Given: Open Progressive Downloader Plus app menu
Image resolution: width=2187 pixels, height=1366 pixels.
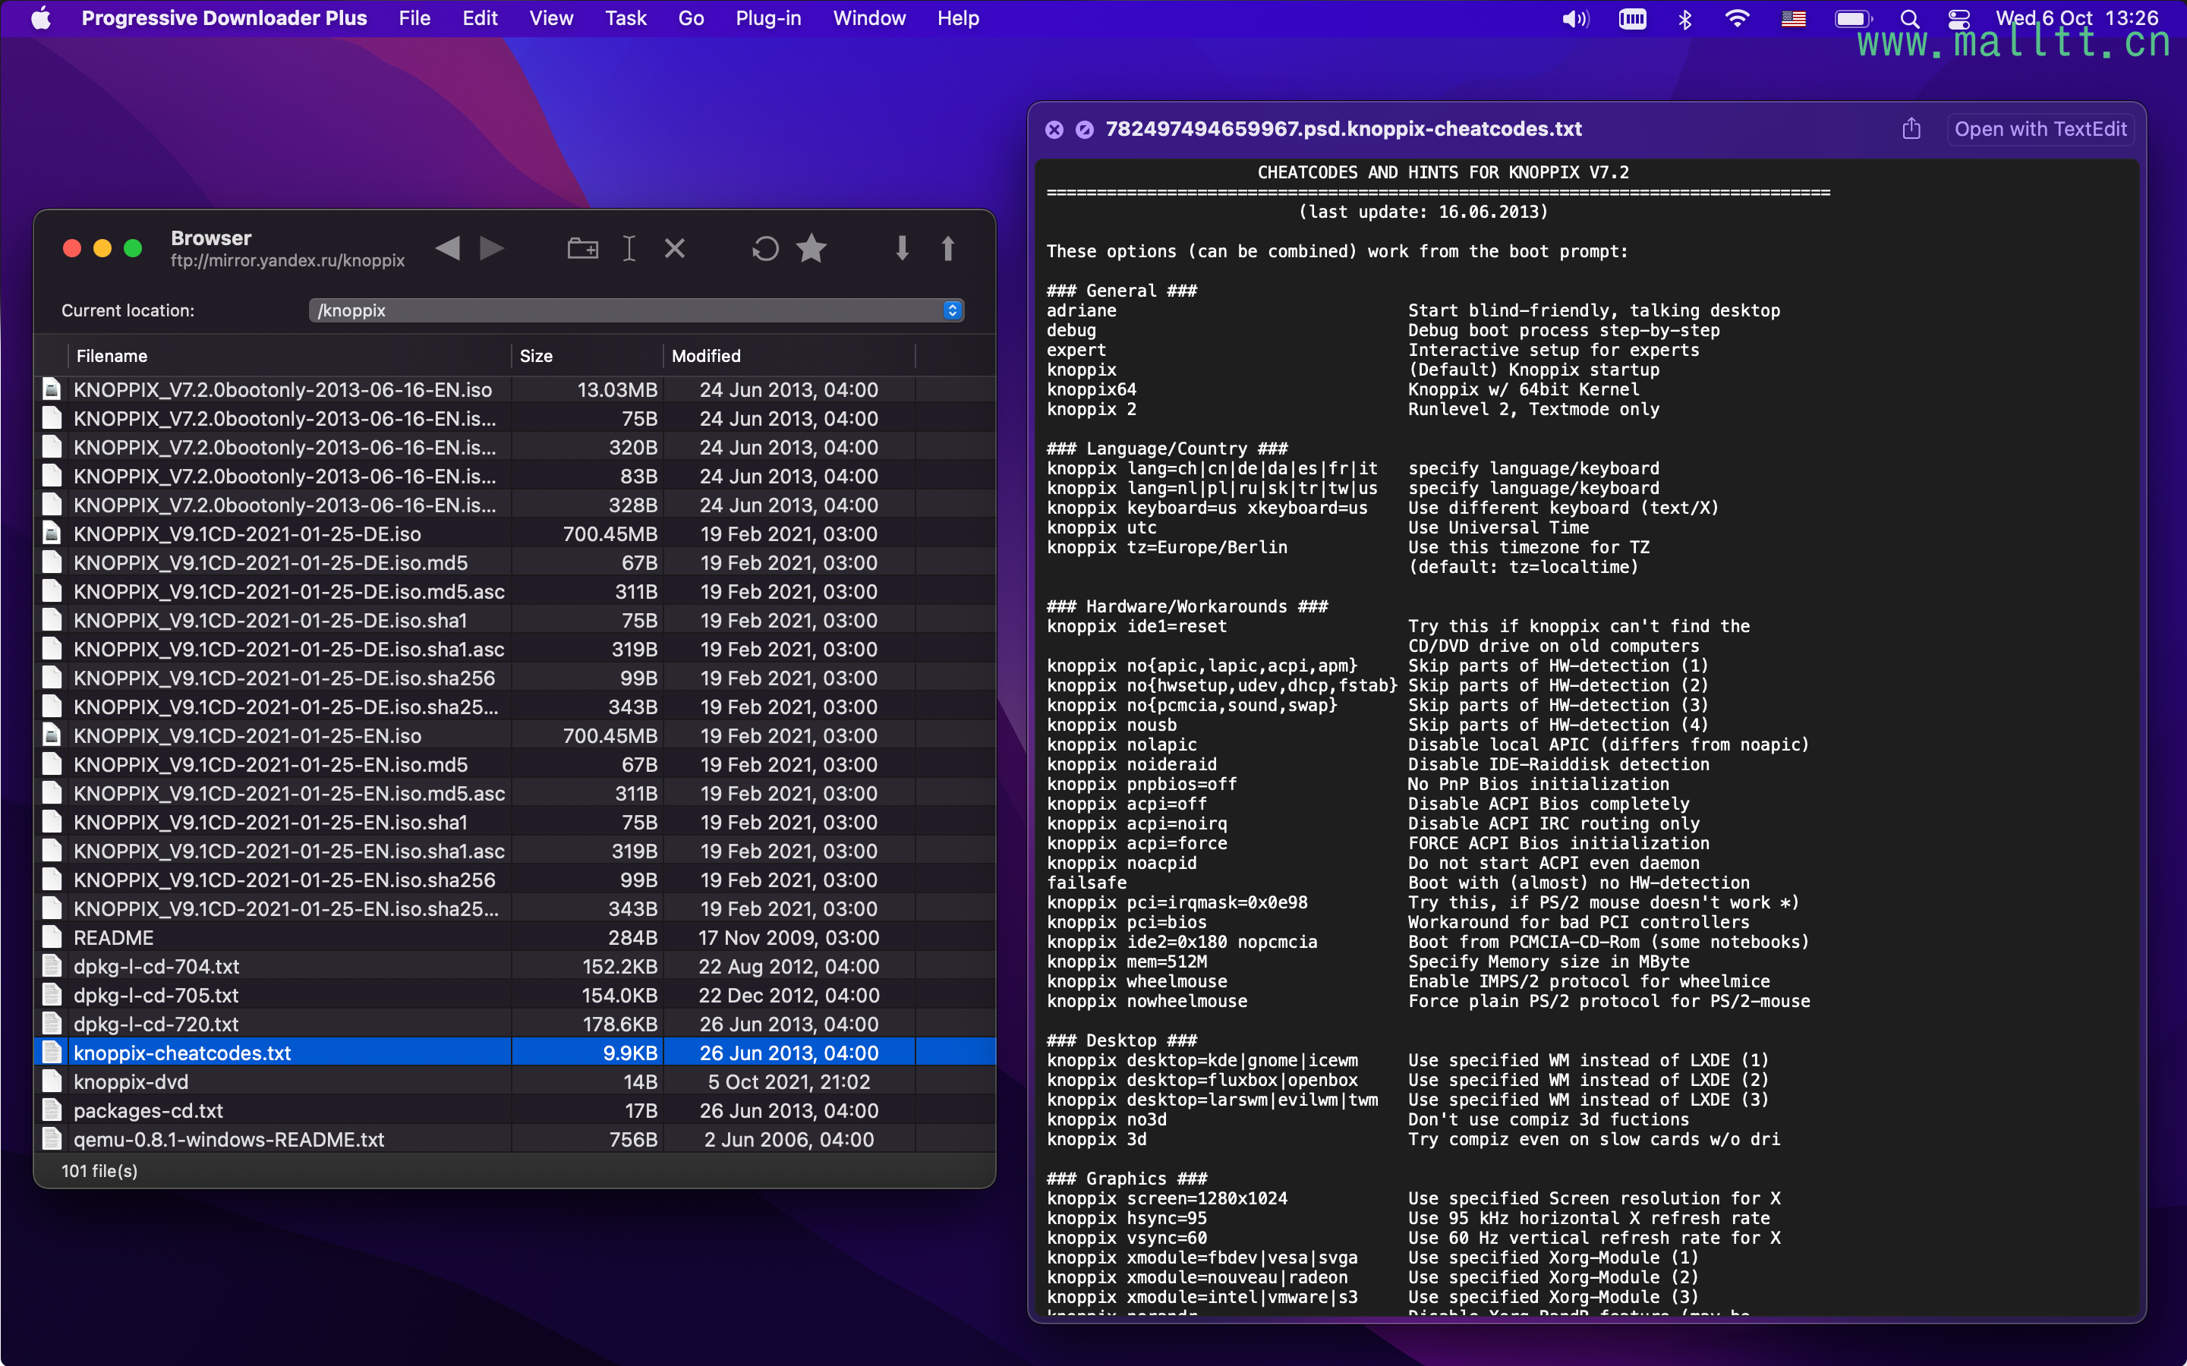Looking at the screenshot, I should click(x=224, y=18).
